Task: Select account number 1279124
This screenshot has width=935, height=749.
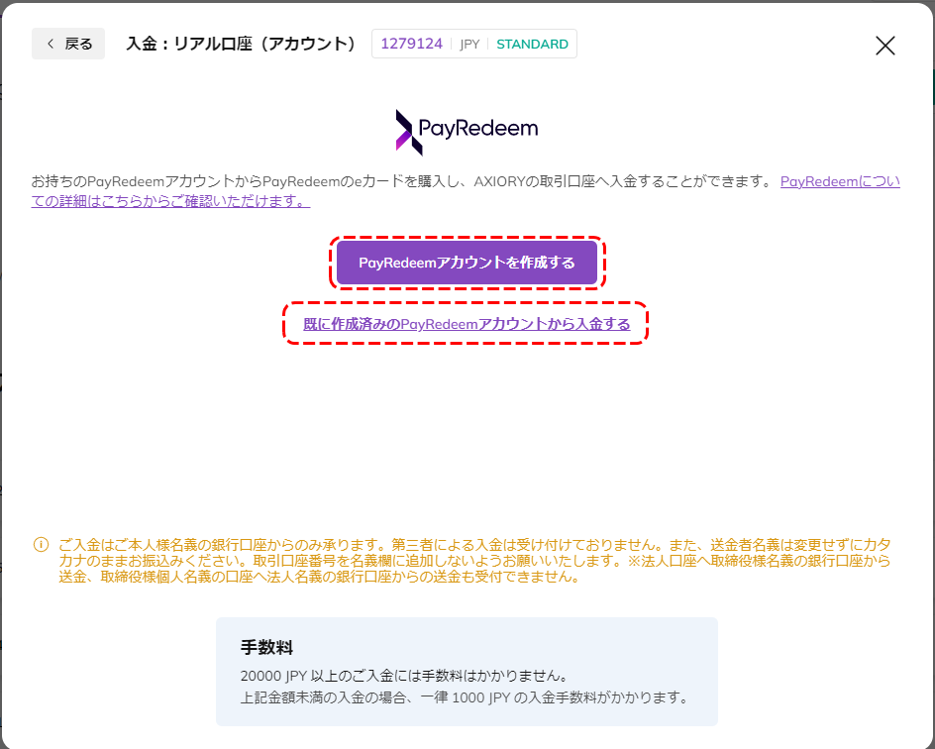Action: 411,45
